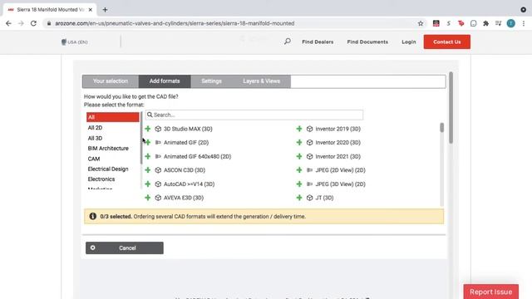Image resolution: width=532 pixels, height=299 pixels.
Task: Open the media control extension icon
Action: coord(498,23)
